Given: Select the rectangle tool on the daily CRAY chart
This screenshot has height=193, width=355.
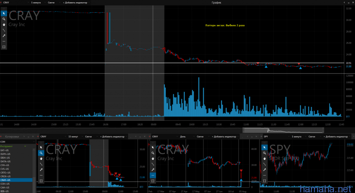Looking at the screenshot, I should point(153,181).
